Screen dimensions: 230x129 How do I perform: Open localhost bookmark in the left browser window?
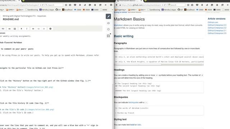click(67, 10)
